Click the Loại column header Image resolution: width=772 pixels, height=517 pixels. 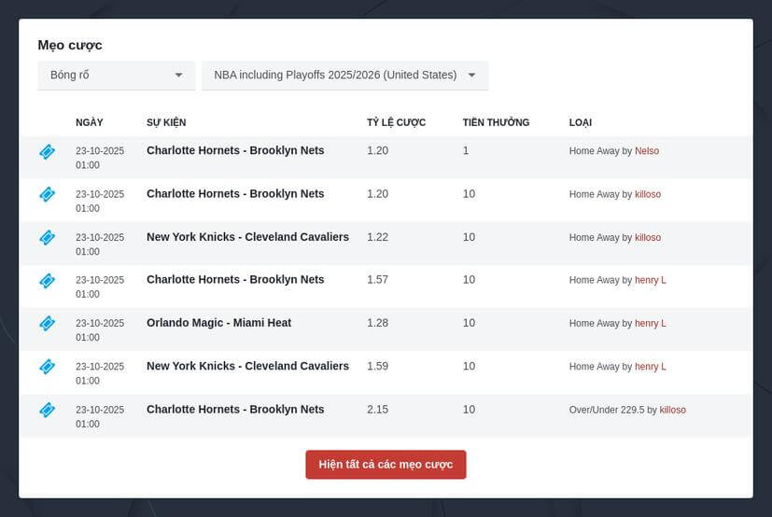(580, 122)
